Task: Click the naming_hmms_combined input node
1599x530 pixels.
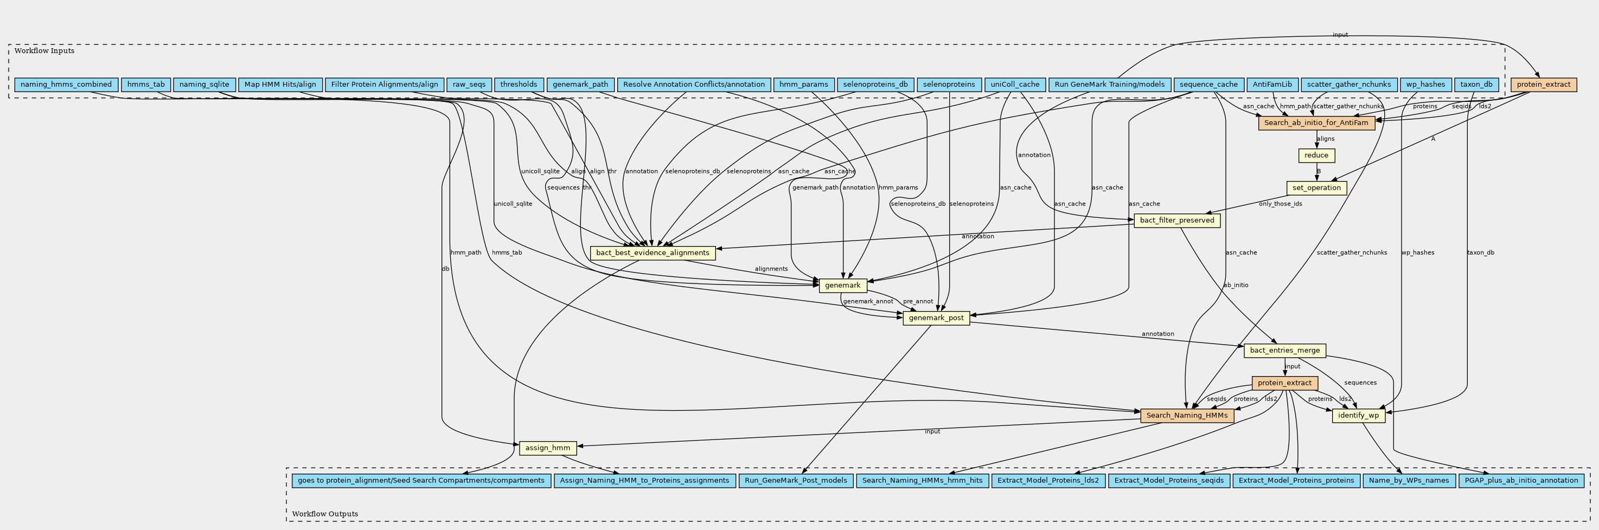Action: [x=66, y=85]
